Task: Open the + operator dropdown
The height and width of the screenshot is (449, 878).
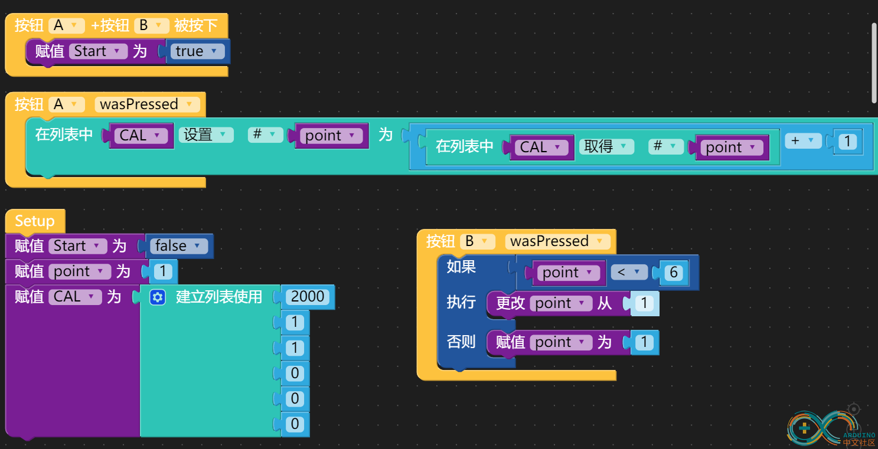Action: coord(803,141)
